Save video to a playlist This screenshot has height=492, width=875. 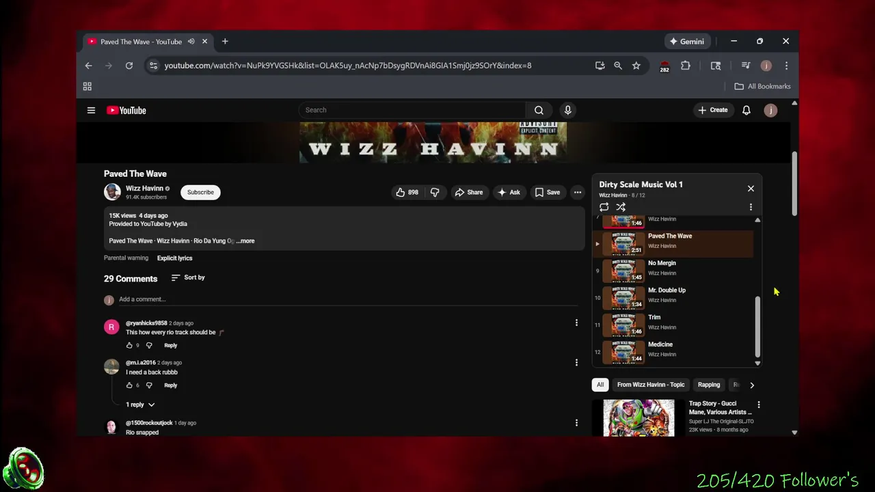tap(548, 193)
